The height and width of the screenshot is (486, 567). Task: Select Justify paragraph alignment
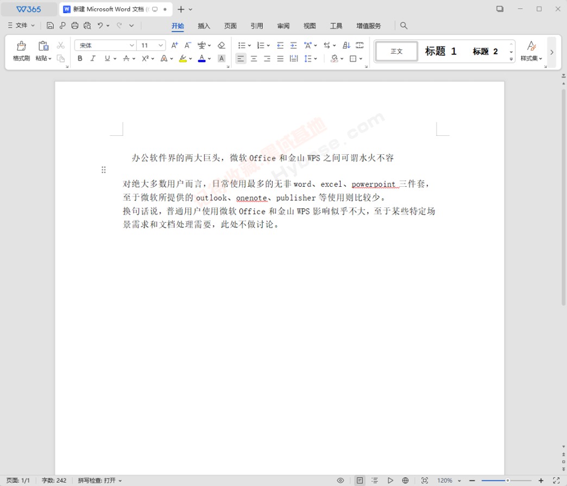[280, 59]
